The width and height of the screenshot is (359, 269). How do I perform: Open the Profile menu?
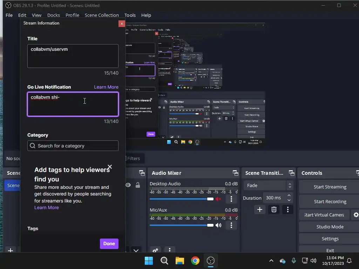[x=72, y=15]
